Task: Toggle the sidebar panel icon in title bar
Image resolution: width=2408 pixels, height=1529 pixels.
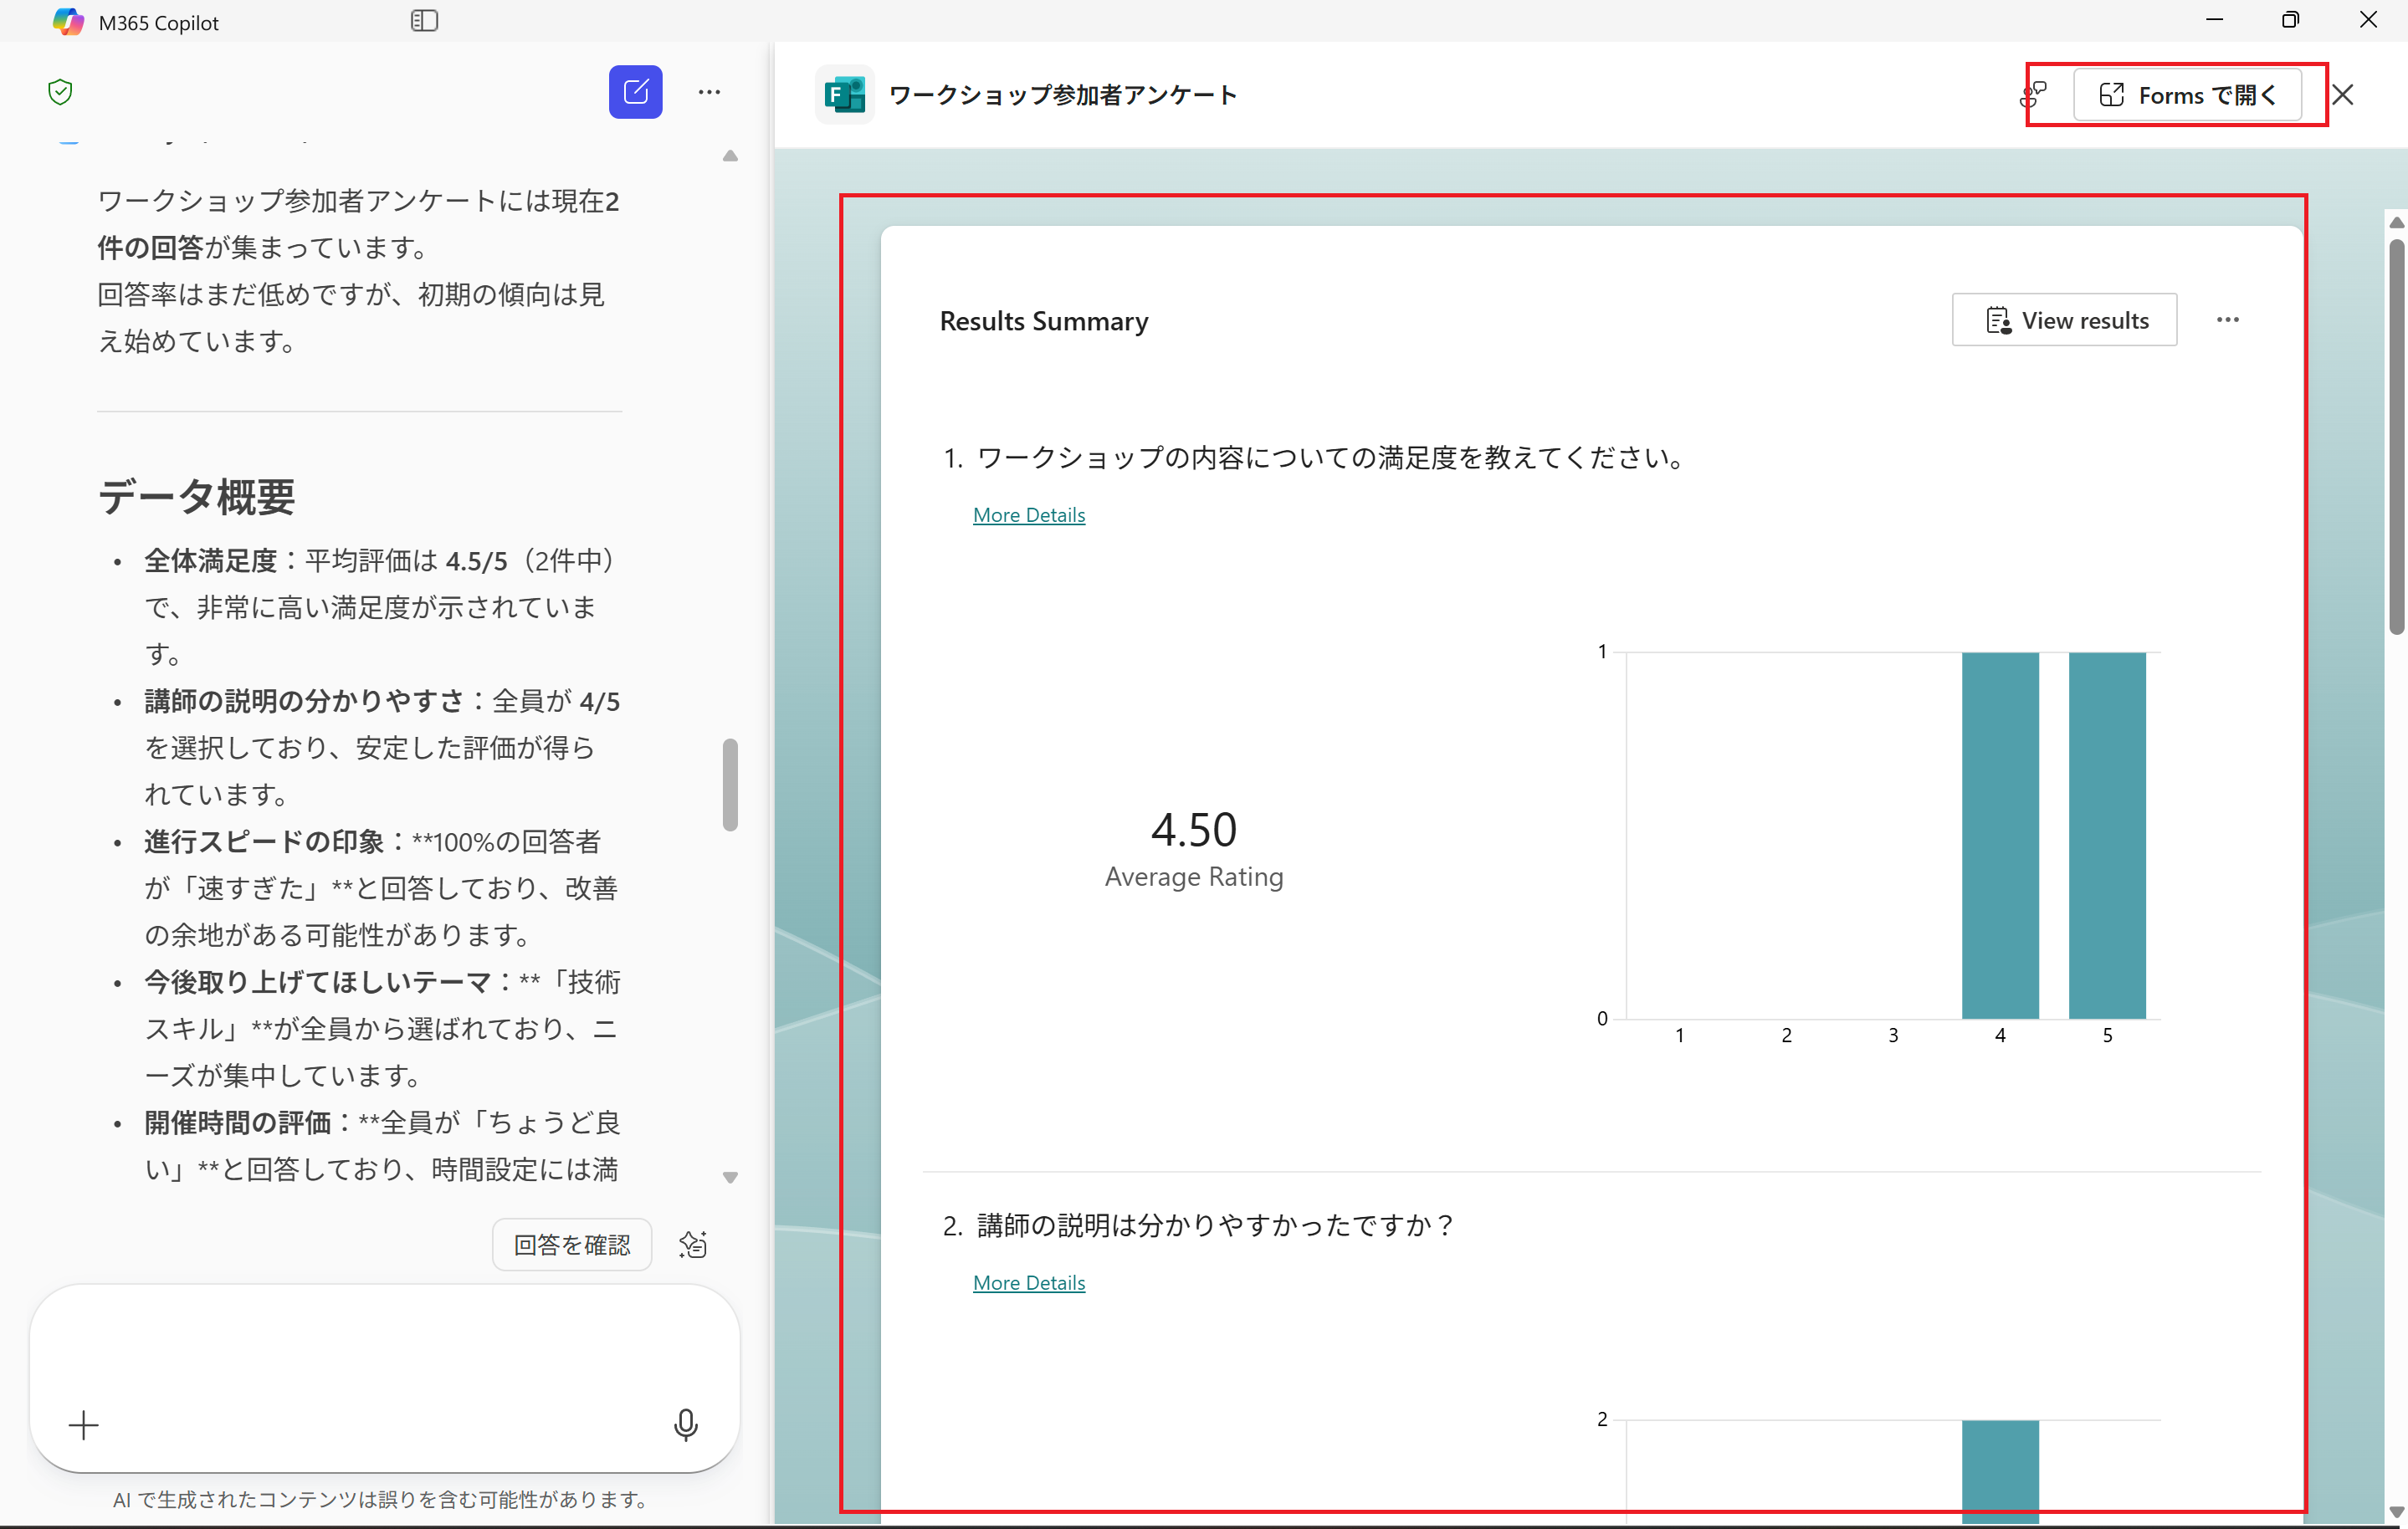Action: tap(424, 20)
